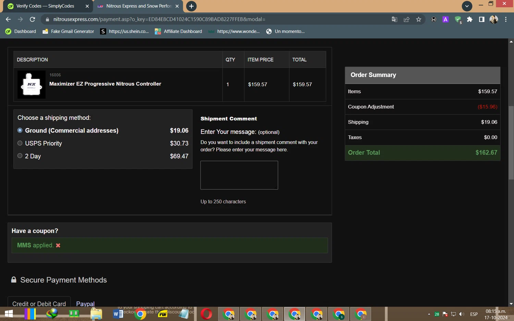The image size is (514, 321).
Task: Click the ESP language indicator
Action: [474, 314]
